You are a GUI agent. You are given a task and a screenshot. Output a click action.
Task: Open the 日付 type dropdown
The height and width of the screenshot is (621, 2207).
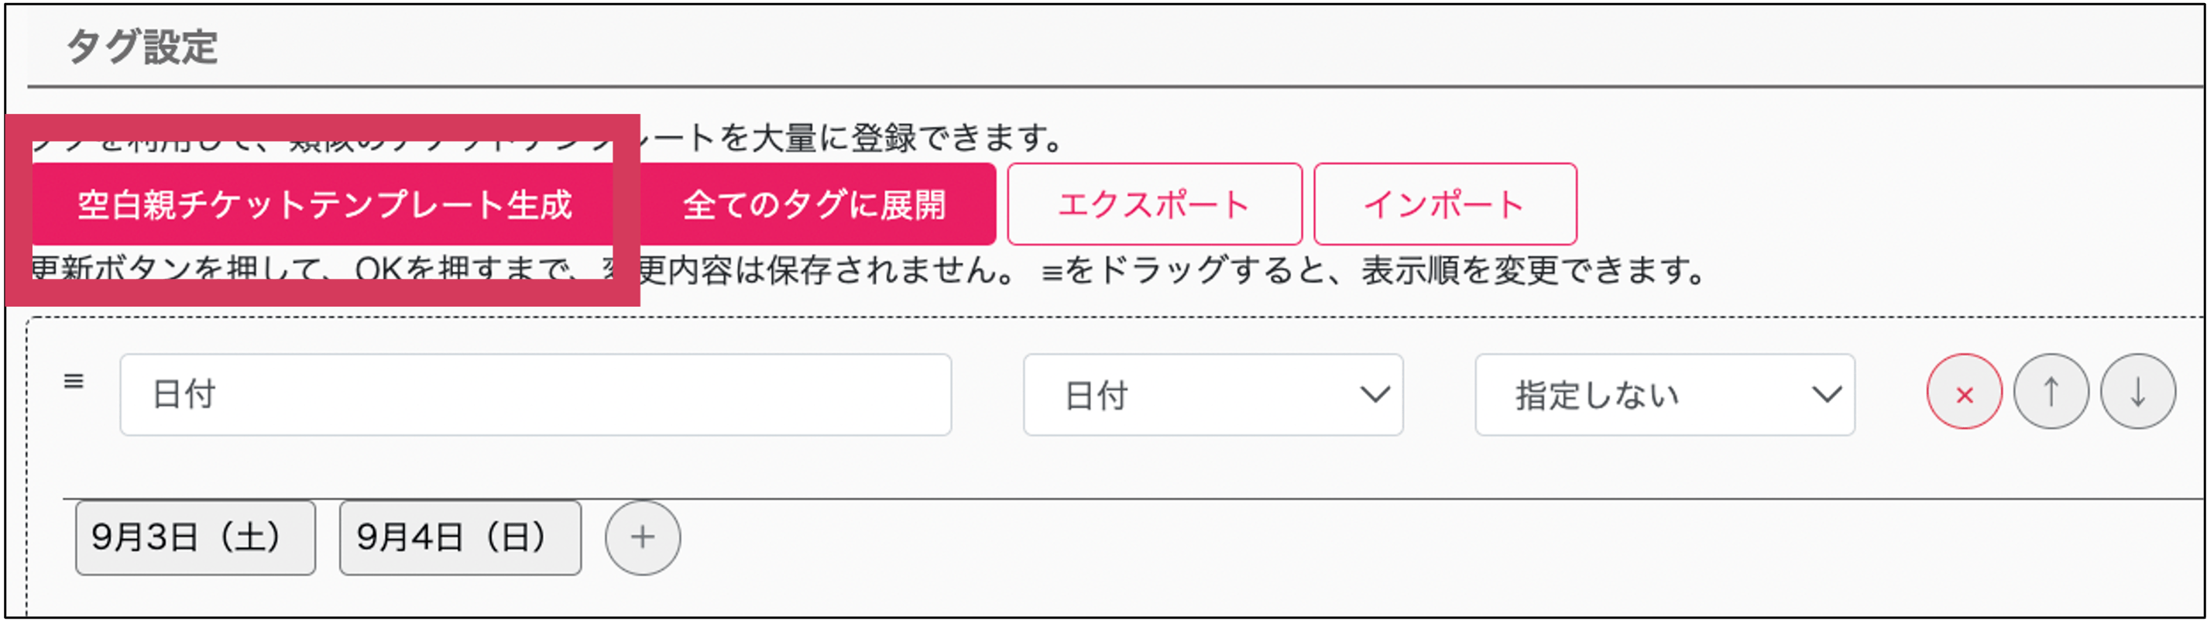(1211, 395)
